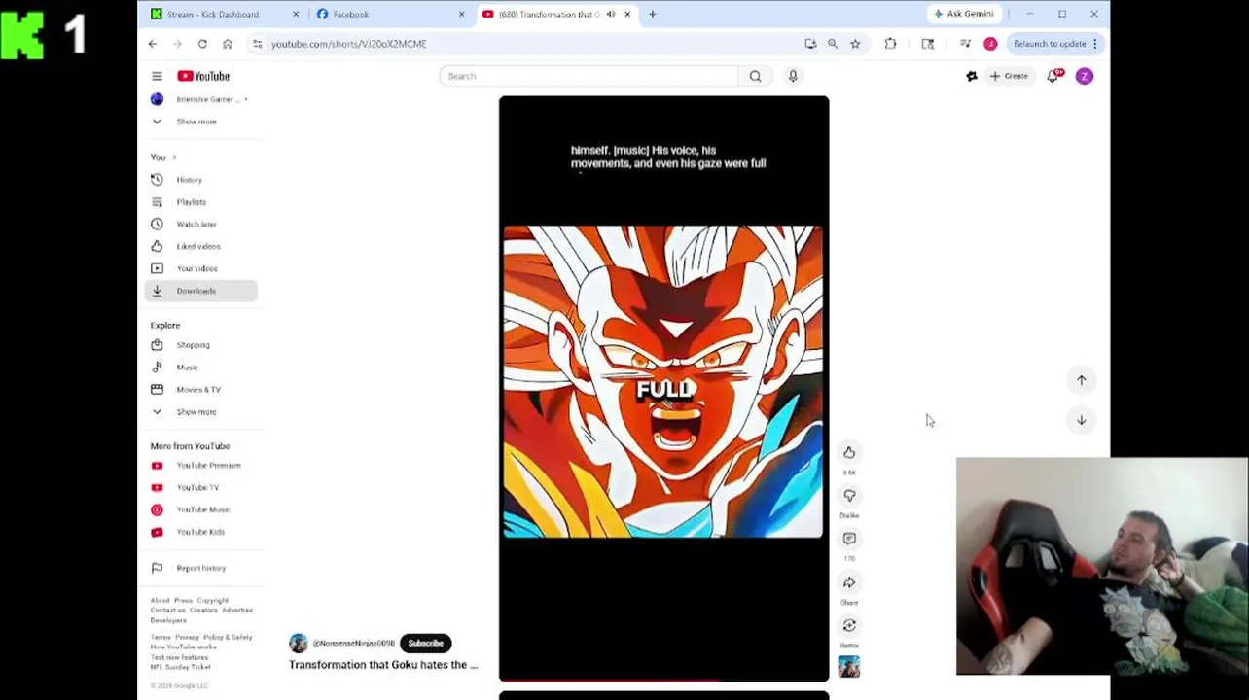Open a new browser tab
The width and height of the screenshot is (1249, 700).
pos(653,14)
